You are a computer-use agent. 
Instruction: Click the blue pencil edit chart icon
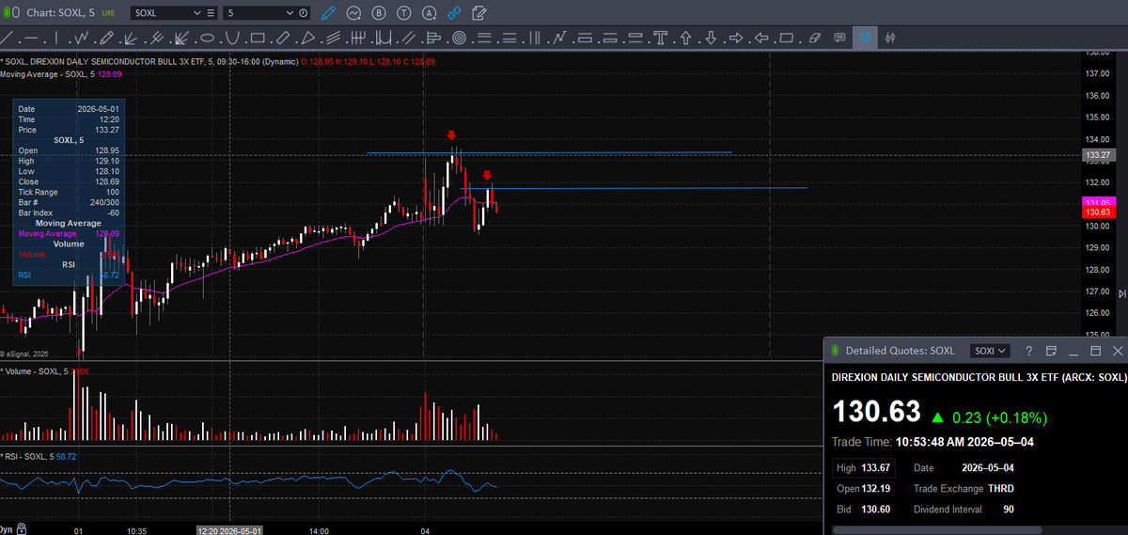[328, 13]
